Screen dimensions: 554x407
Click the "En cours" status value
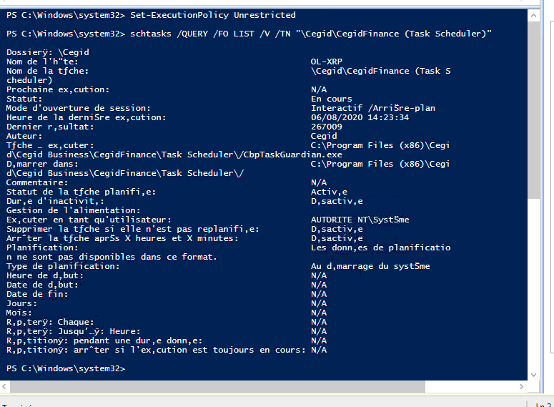(331, 99)
